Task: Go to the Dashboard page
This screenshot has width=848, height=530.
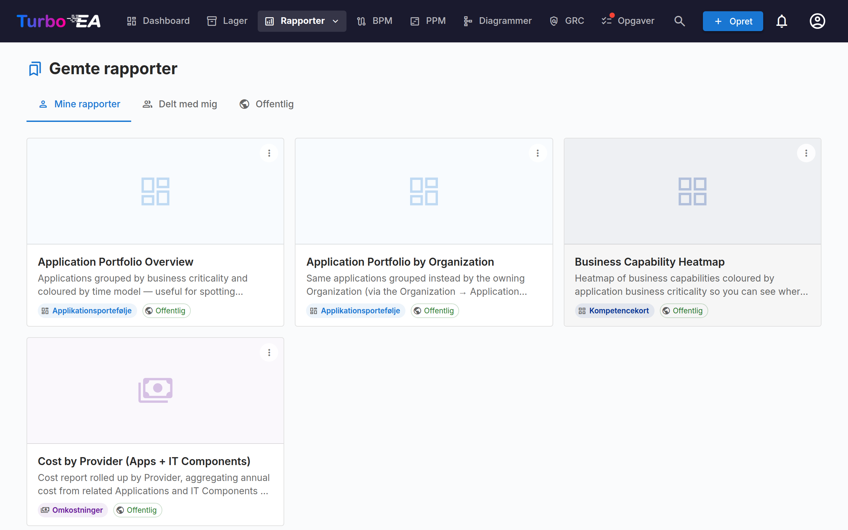Action: [158, 21]
